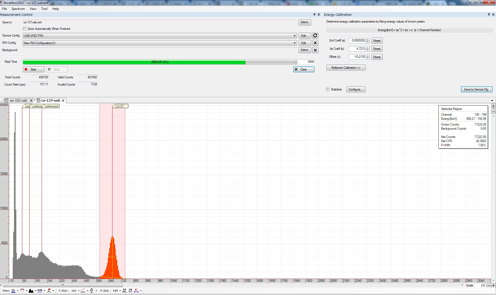Image resolution: width=496 pixels, height=295 pixels.
Task: Click the Multipoint Calibration button
Action: 346,68
